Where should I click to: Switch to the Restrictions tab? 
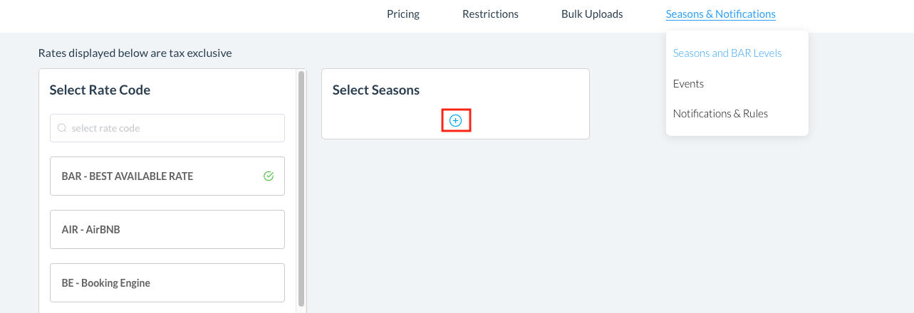490,14
